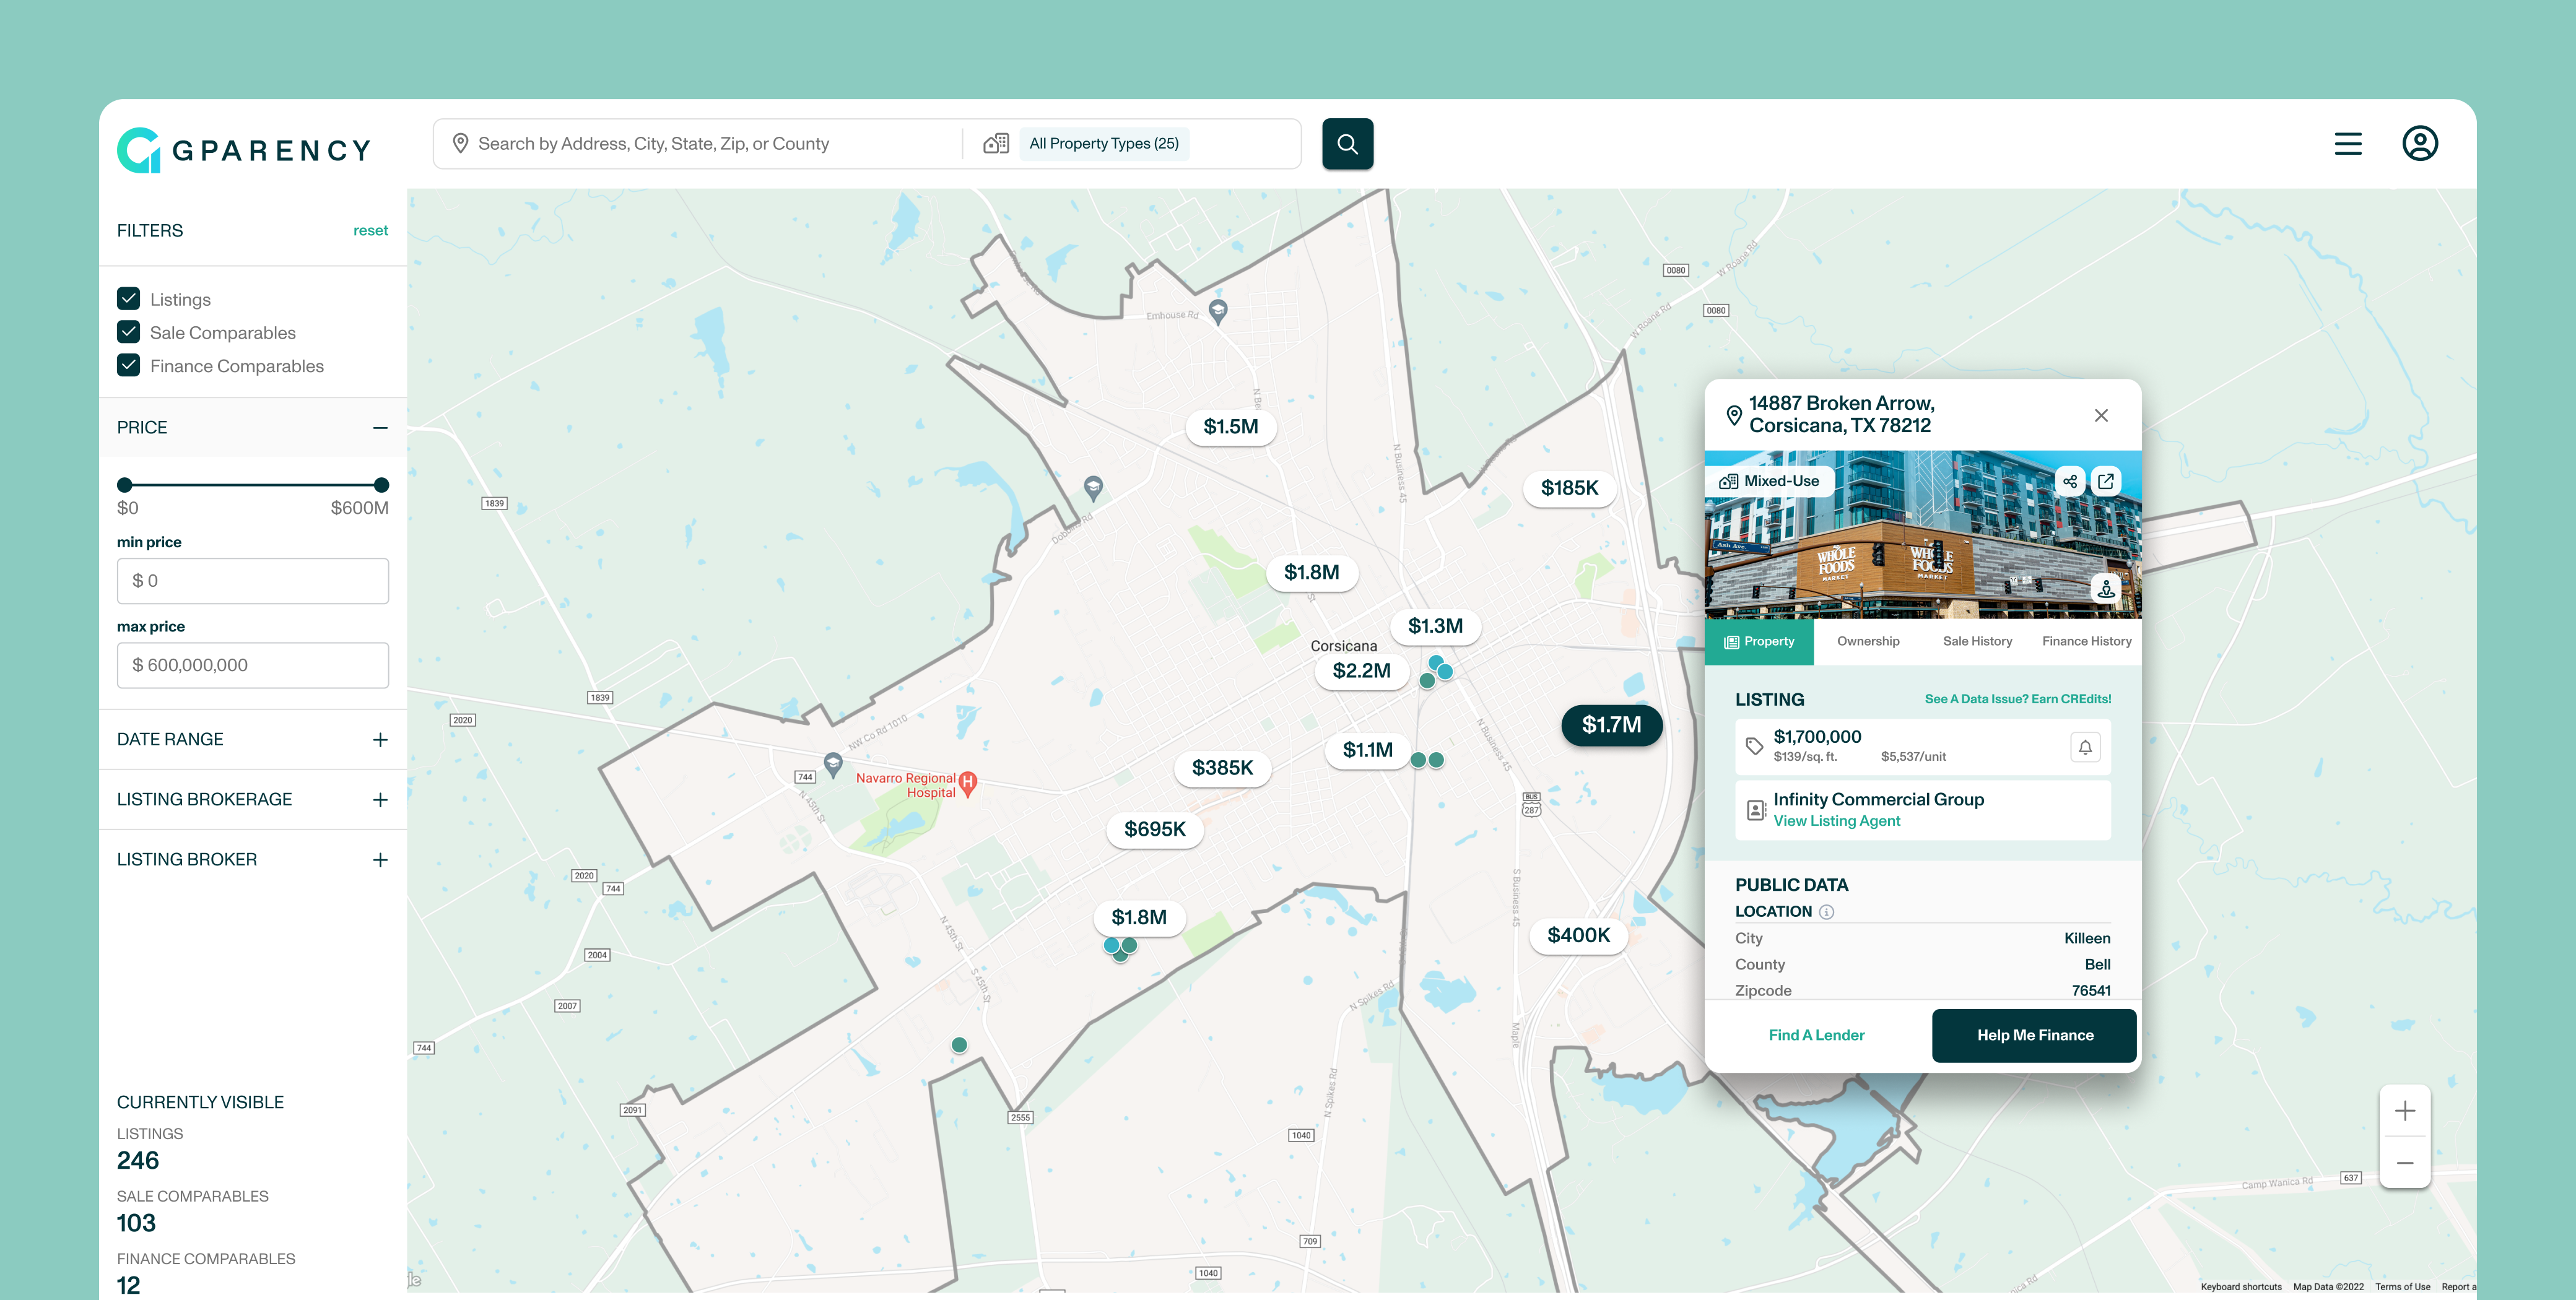Click the share icon on property photo
Image resolution: width=2576 pixels, height=1300 pixels.
2070,481
